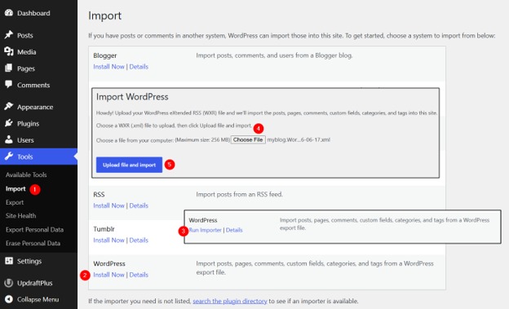Open the Comments menu label
Screen dimensions: 509x309
pyautogui.click(x=33, y=85)
